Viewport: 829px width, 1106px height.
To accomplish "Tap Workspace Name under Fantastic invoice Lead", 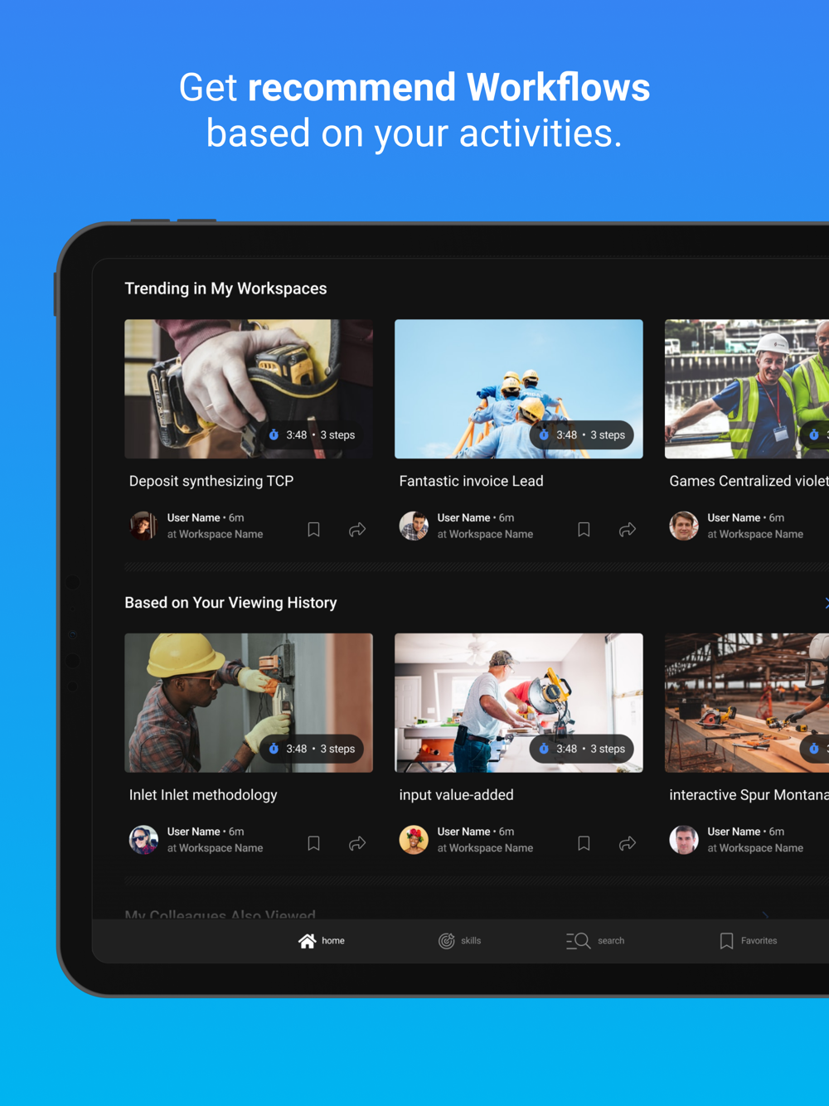I will (491, 534).
